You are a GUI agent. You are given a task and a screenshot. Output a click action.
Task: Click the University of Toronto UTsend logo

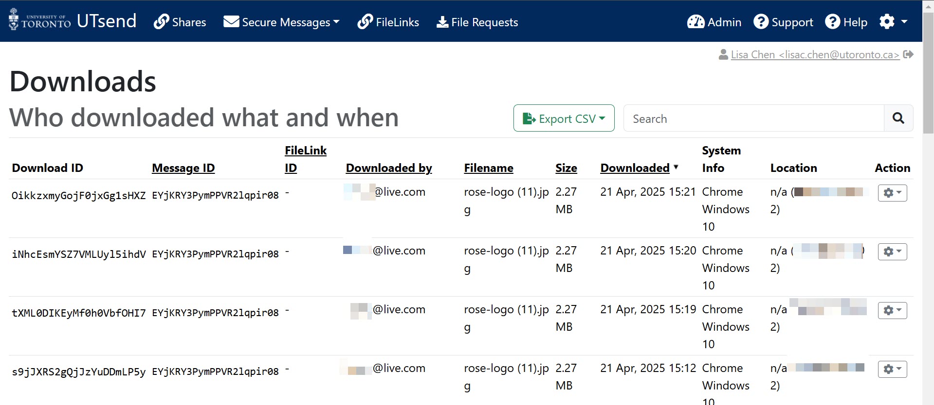pos(72,21)
